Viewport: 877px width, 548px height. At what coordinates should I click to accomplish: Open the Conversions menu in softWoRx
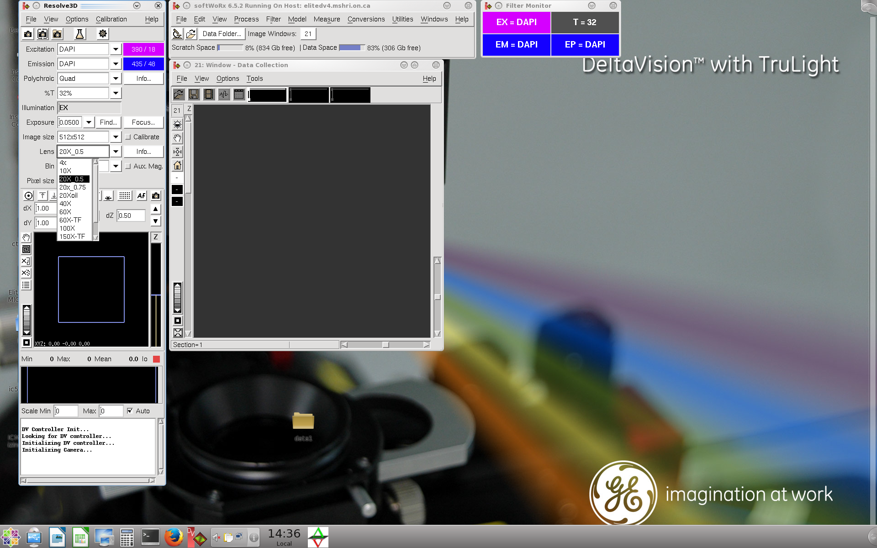coord(366,19)
